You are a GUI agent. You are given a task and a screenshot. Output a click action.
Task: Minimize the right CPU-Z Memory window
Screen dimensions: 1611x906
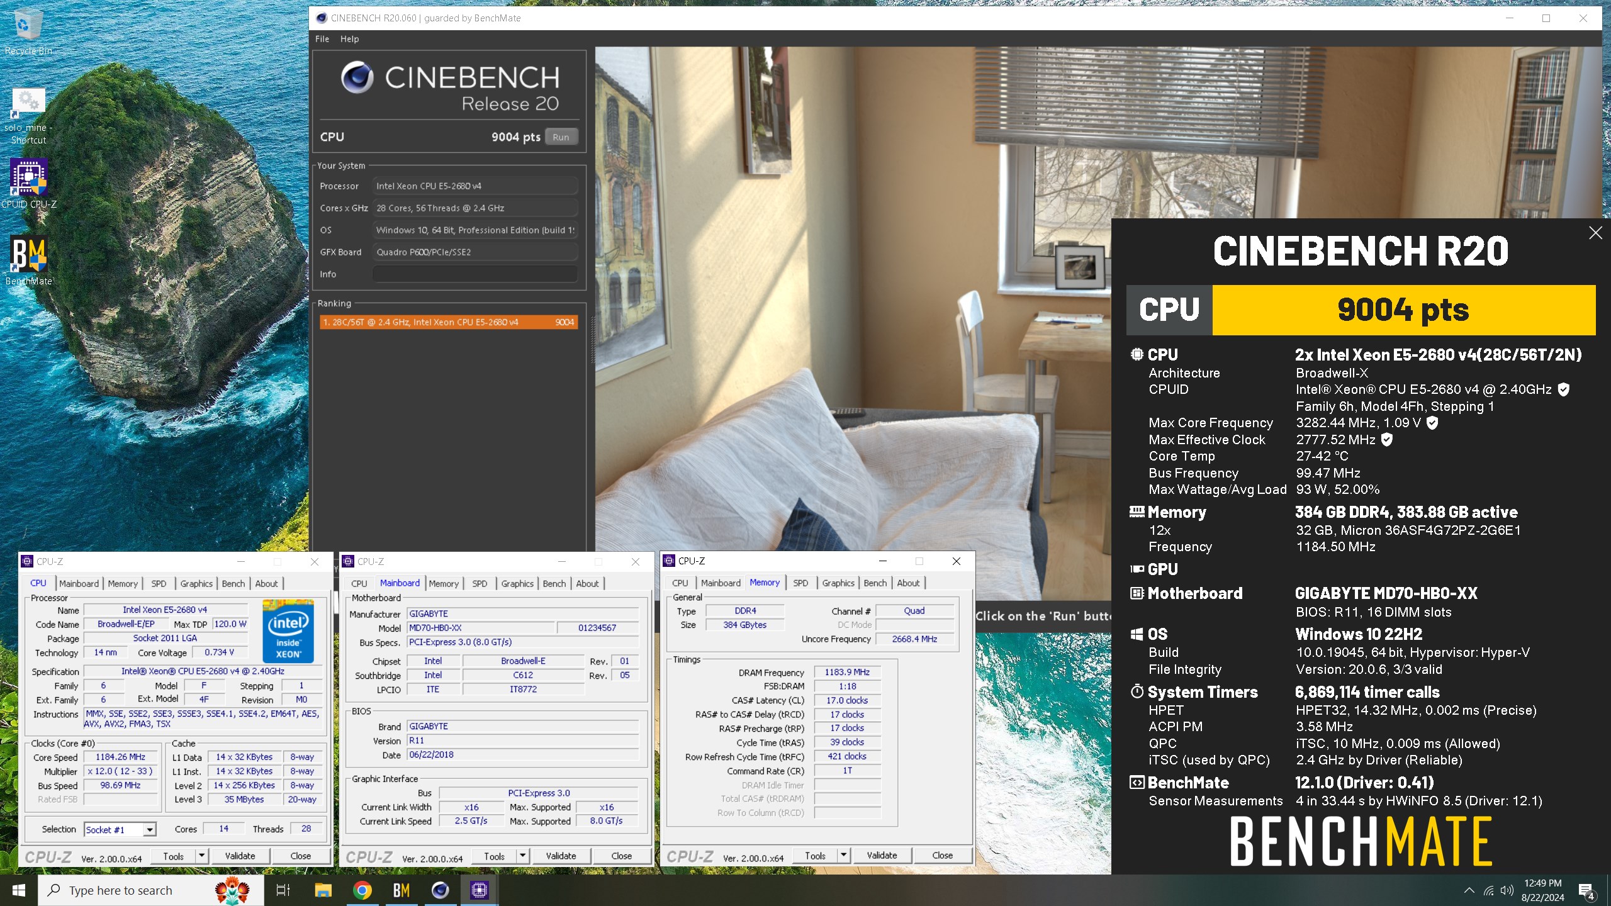point(882,561)
